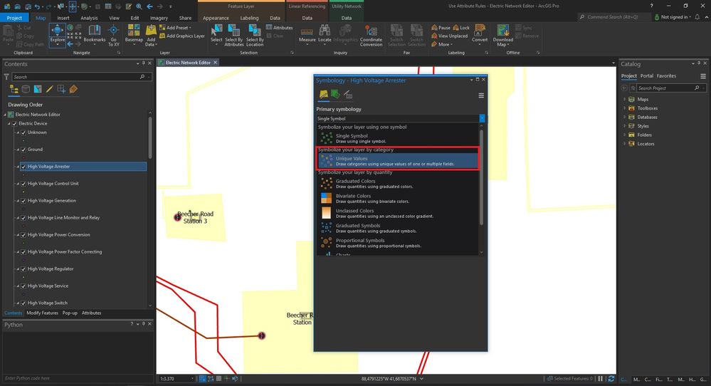The width and height of the screenshot is (711, 386).
Task: Click the Convert labels icon
Action: click(x=479, y=30)
